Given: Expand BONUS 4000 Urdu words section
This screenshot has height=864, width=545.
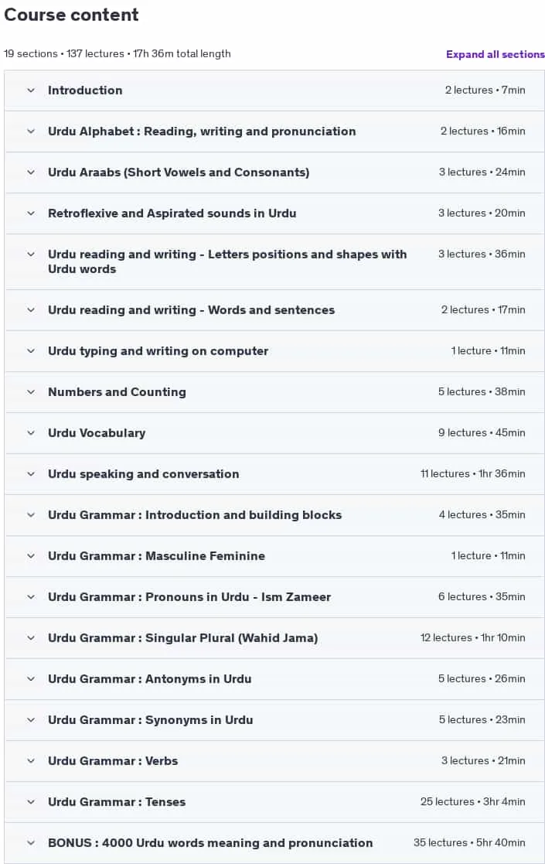Looking at the screenshot, I should pyautogui.click(x=31, y=843).
